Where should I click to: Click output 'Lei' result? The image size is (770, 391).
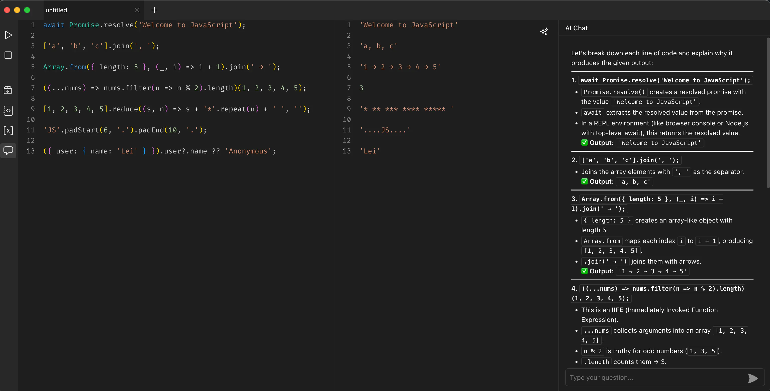click(370, 151)
